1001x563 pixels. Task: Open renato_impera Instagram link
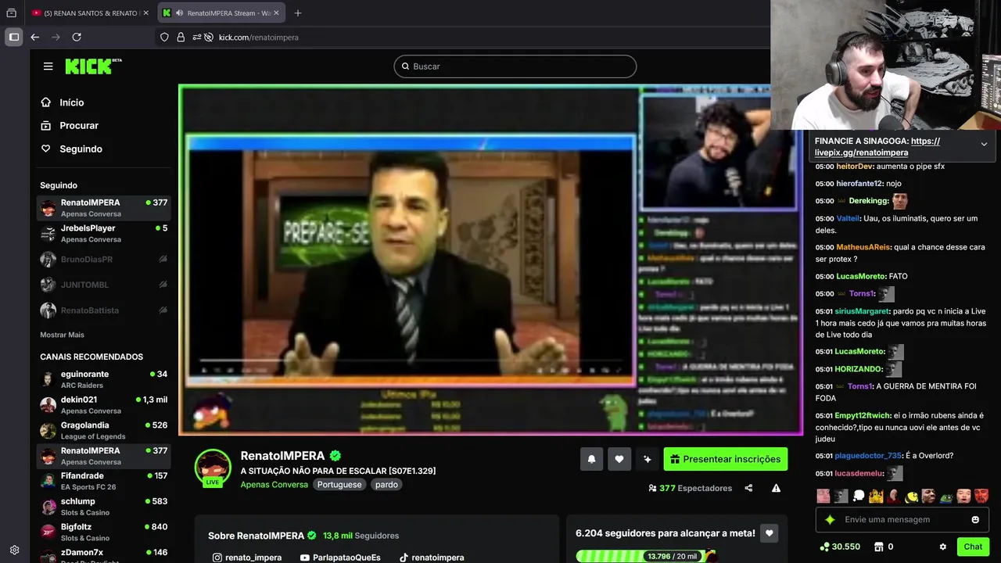(x=246, y=558)
